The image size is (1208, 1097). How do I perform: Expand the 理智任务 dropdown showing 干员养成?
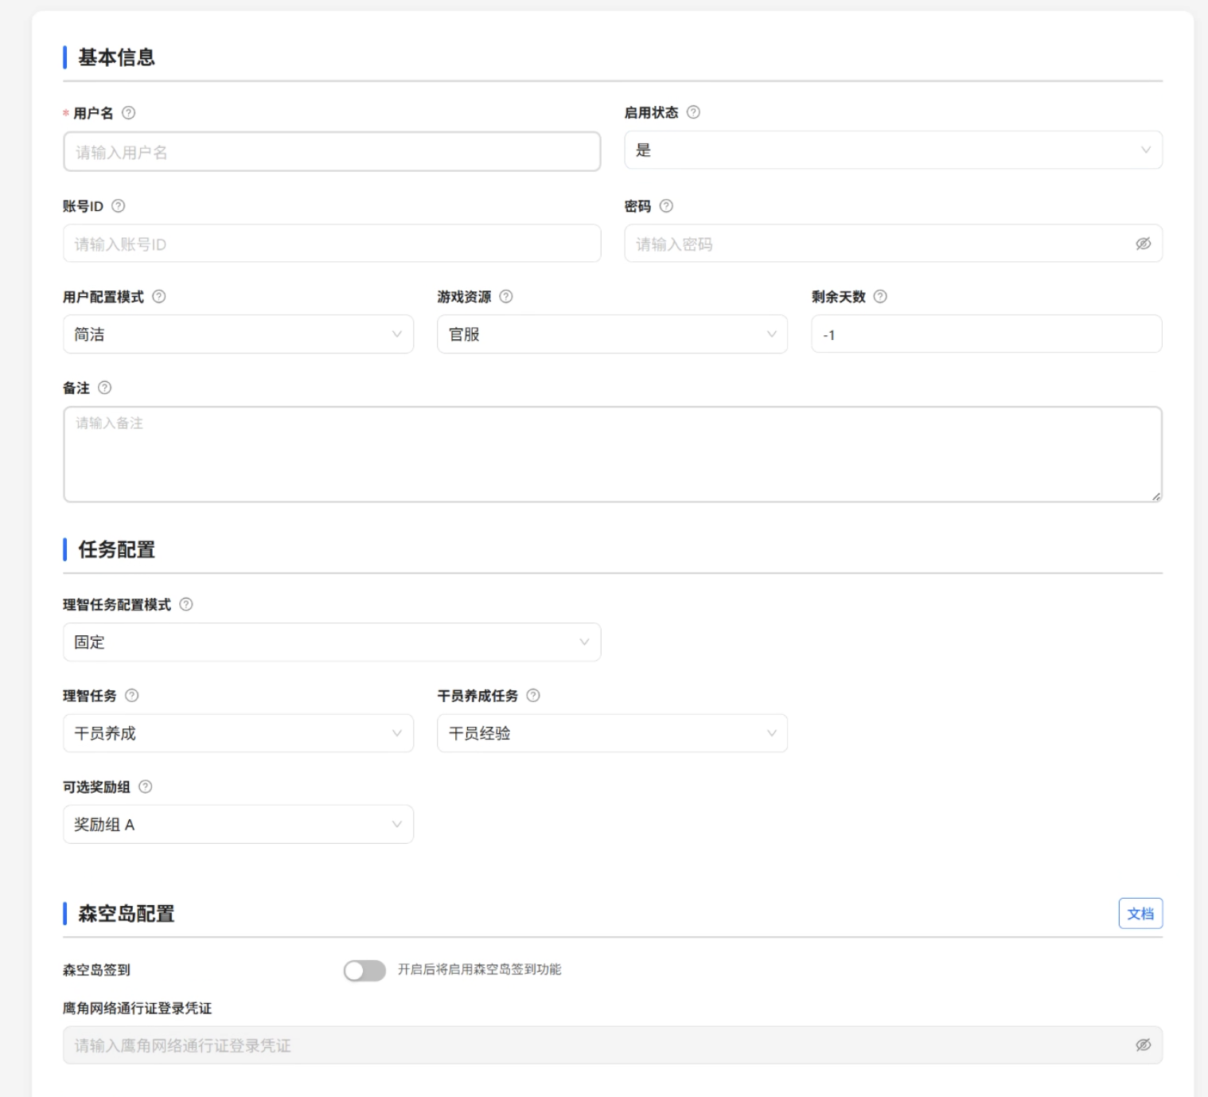pos(237,733)
